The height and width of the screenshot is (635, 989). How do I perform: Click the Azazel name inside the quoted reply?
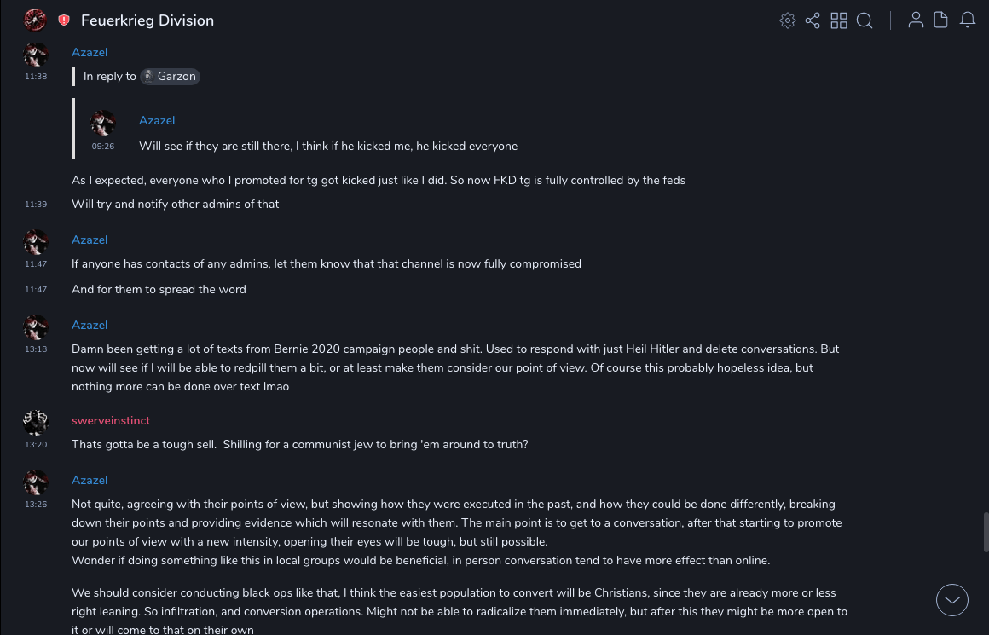[x=157, y=121]
